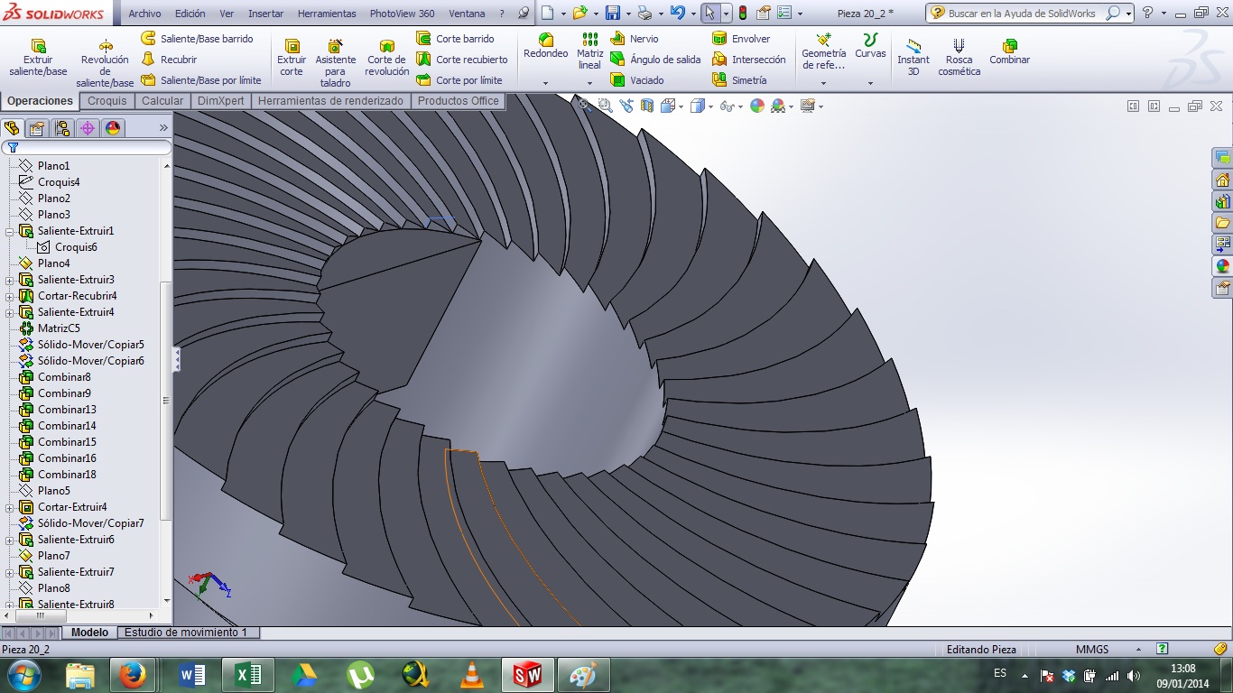The height and width of the screenshot is (693, 1233).
Task: Click Corte por límite button
Action: pyautogui.click(x=459, y=80)
